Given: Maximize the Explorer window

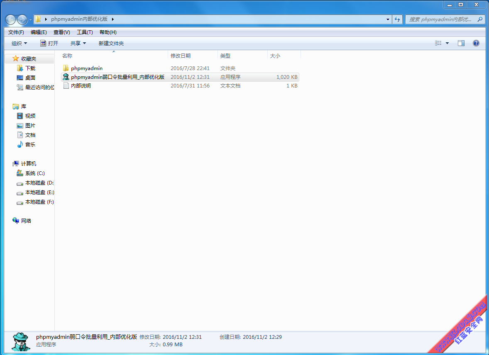Looking at the screenshot, I should click(460, 5).
